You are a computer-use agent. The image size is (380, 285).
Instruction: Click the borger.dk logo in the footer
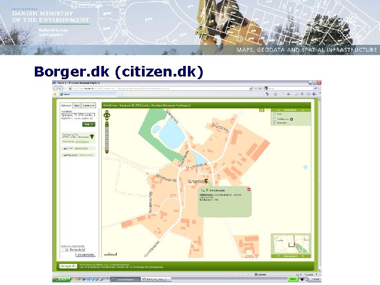pyautogui.click(x=68, y=266)
